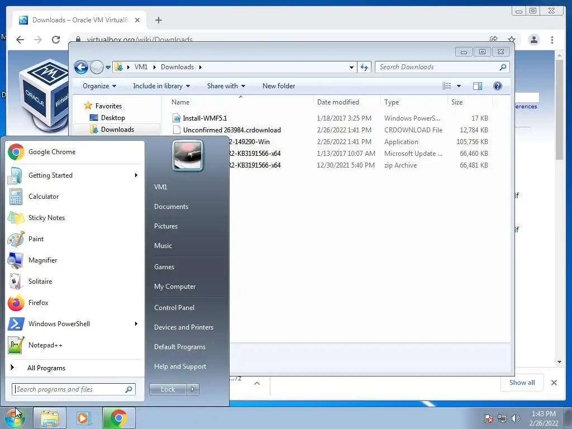Toggle the Explorer preview pane button
This screenshot has width=572, height=429.
478,86
